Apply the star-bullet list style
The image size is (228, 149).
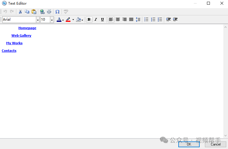pyautogui.click(x=160, y=19)
